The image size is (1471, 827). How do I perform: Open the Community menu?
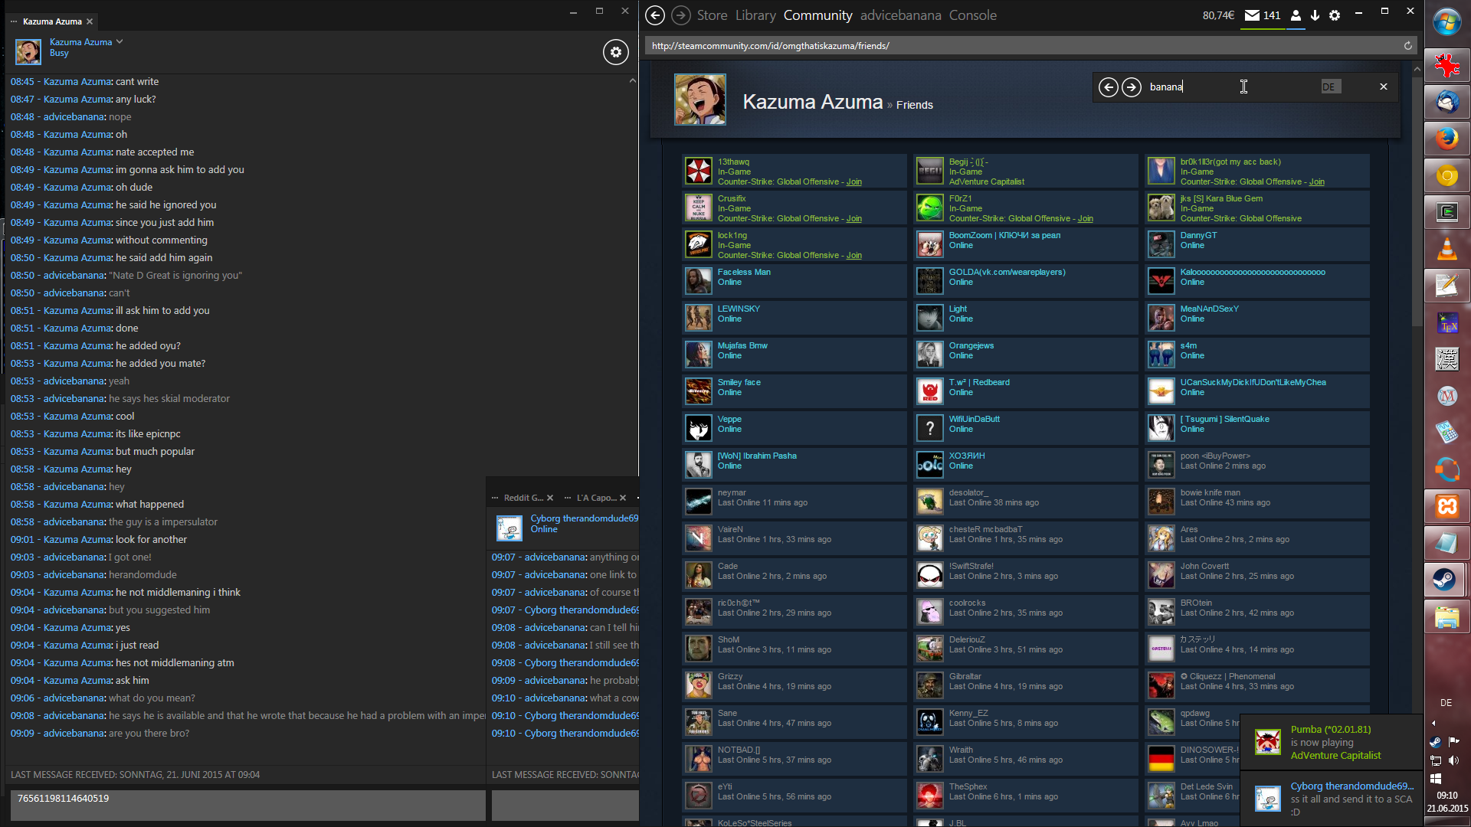[x=817, y=15]
